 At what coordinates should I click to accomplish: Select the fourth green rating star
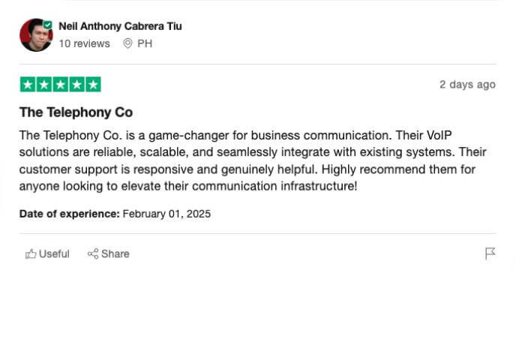(x=77, y=85)
